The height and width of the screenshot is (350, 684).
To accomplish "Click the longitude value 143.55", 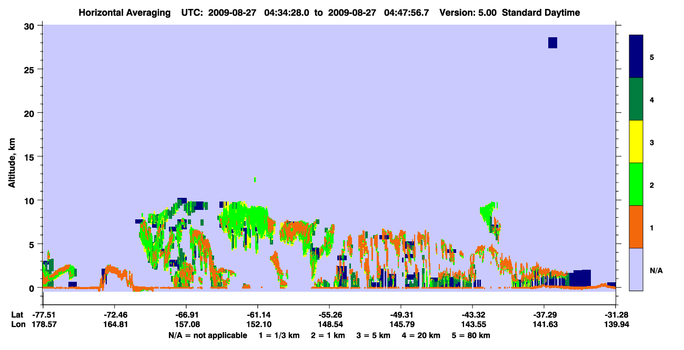I will coord(472,324).
